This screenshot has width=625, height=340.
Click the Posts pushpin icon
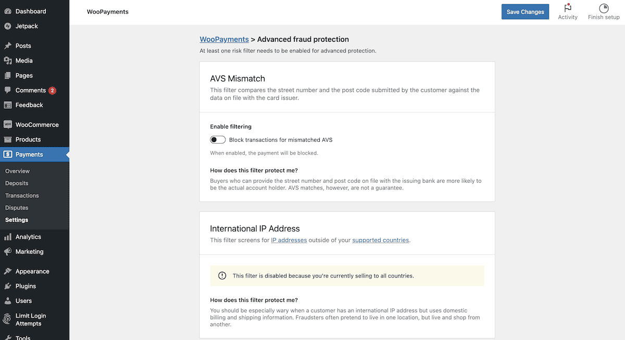pos(8,46)
